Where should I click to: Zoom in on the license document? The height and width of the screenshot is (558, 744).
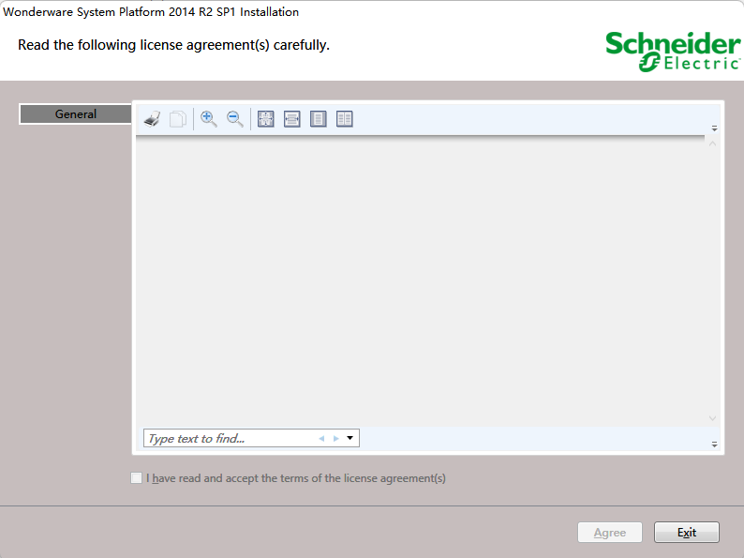[209, 119]
